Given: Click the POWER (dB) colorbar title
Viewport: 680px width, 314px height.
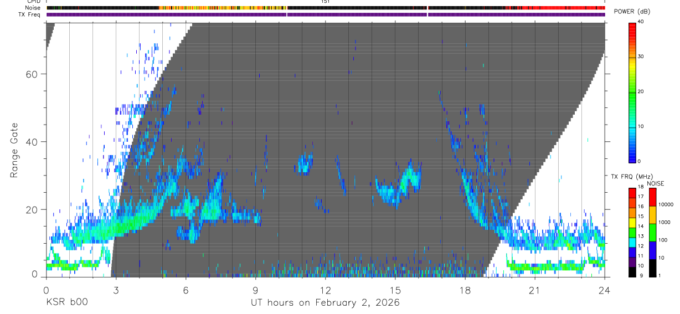Looking at the screenshot, I should pyautogui.click(x=632, y=12).
